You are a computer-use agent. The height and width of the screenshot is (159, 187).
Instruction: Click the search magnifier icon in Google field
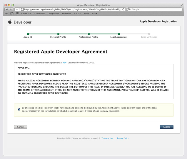click(x=129, y=9)
